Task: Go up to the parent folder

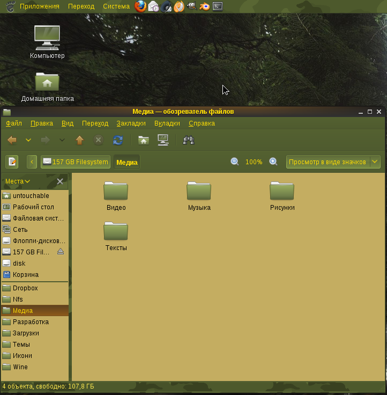Action: [79, 140]
